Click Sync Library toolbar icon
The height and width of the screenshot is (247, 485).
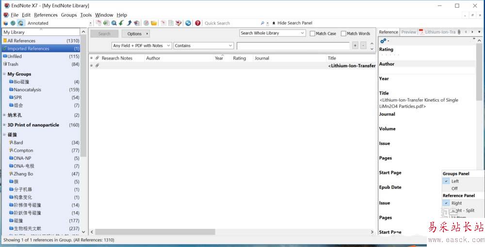(x=188, y=23)
